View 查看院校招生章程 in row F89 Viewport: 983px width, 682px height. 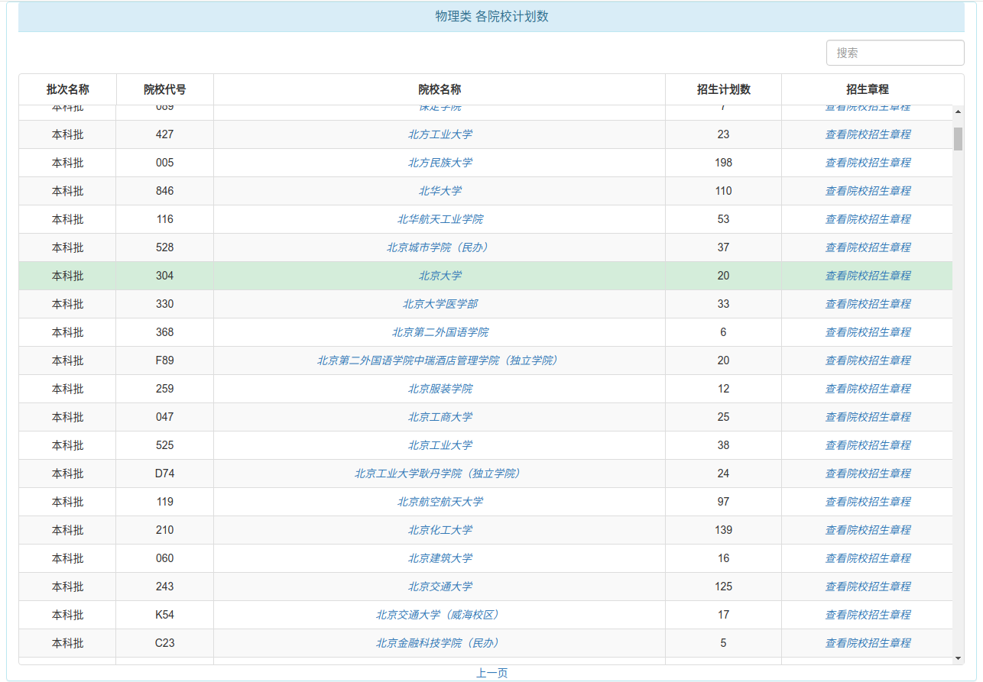[868, 360]
